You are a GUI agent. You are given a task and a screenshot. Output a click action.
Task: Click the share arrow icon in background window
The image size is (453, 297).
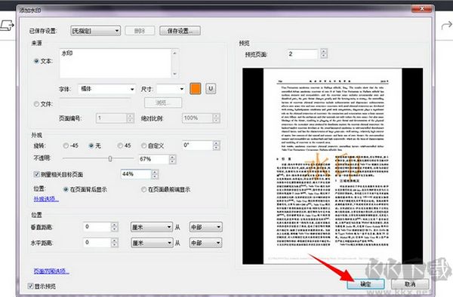[x=447, y=26]
